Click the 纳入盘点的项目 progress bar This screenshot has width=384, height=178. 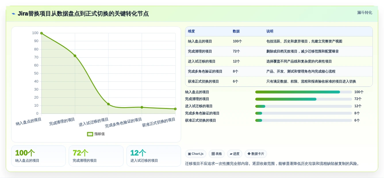304,92
